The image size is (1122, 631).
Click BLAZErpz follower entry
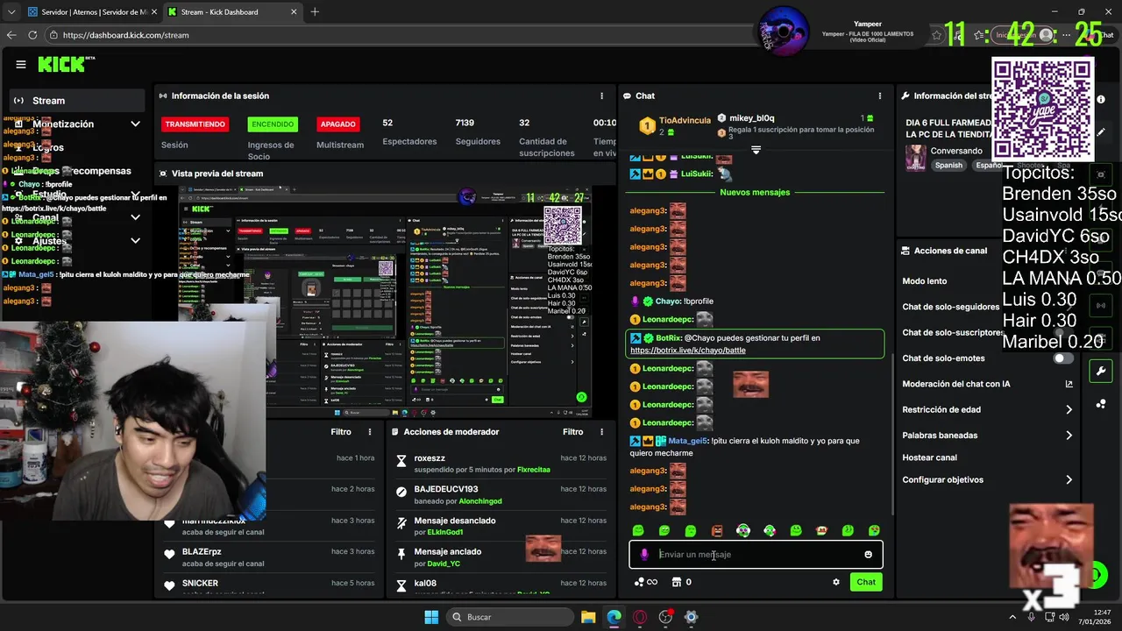click(x=269, y=557)
